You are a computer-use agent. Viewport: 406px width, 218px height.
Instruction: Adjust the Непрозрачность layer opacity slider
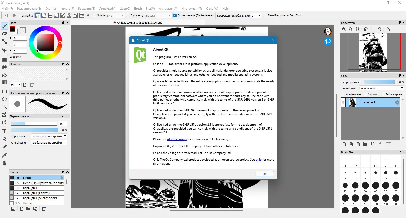379,82
